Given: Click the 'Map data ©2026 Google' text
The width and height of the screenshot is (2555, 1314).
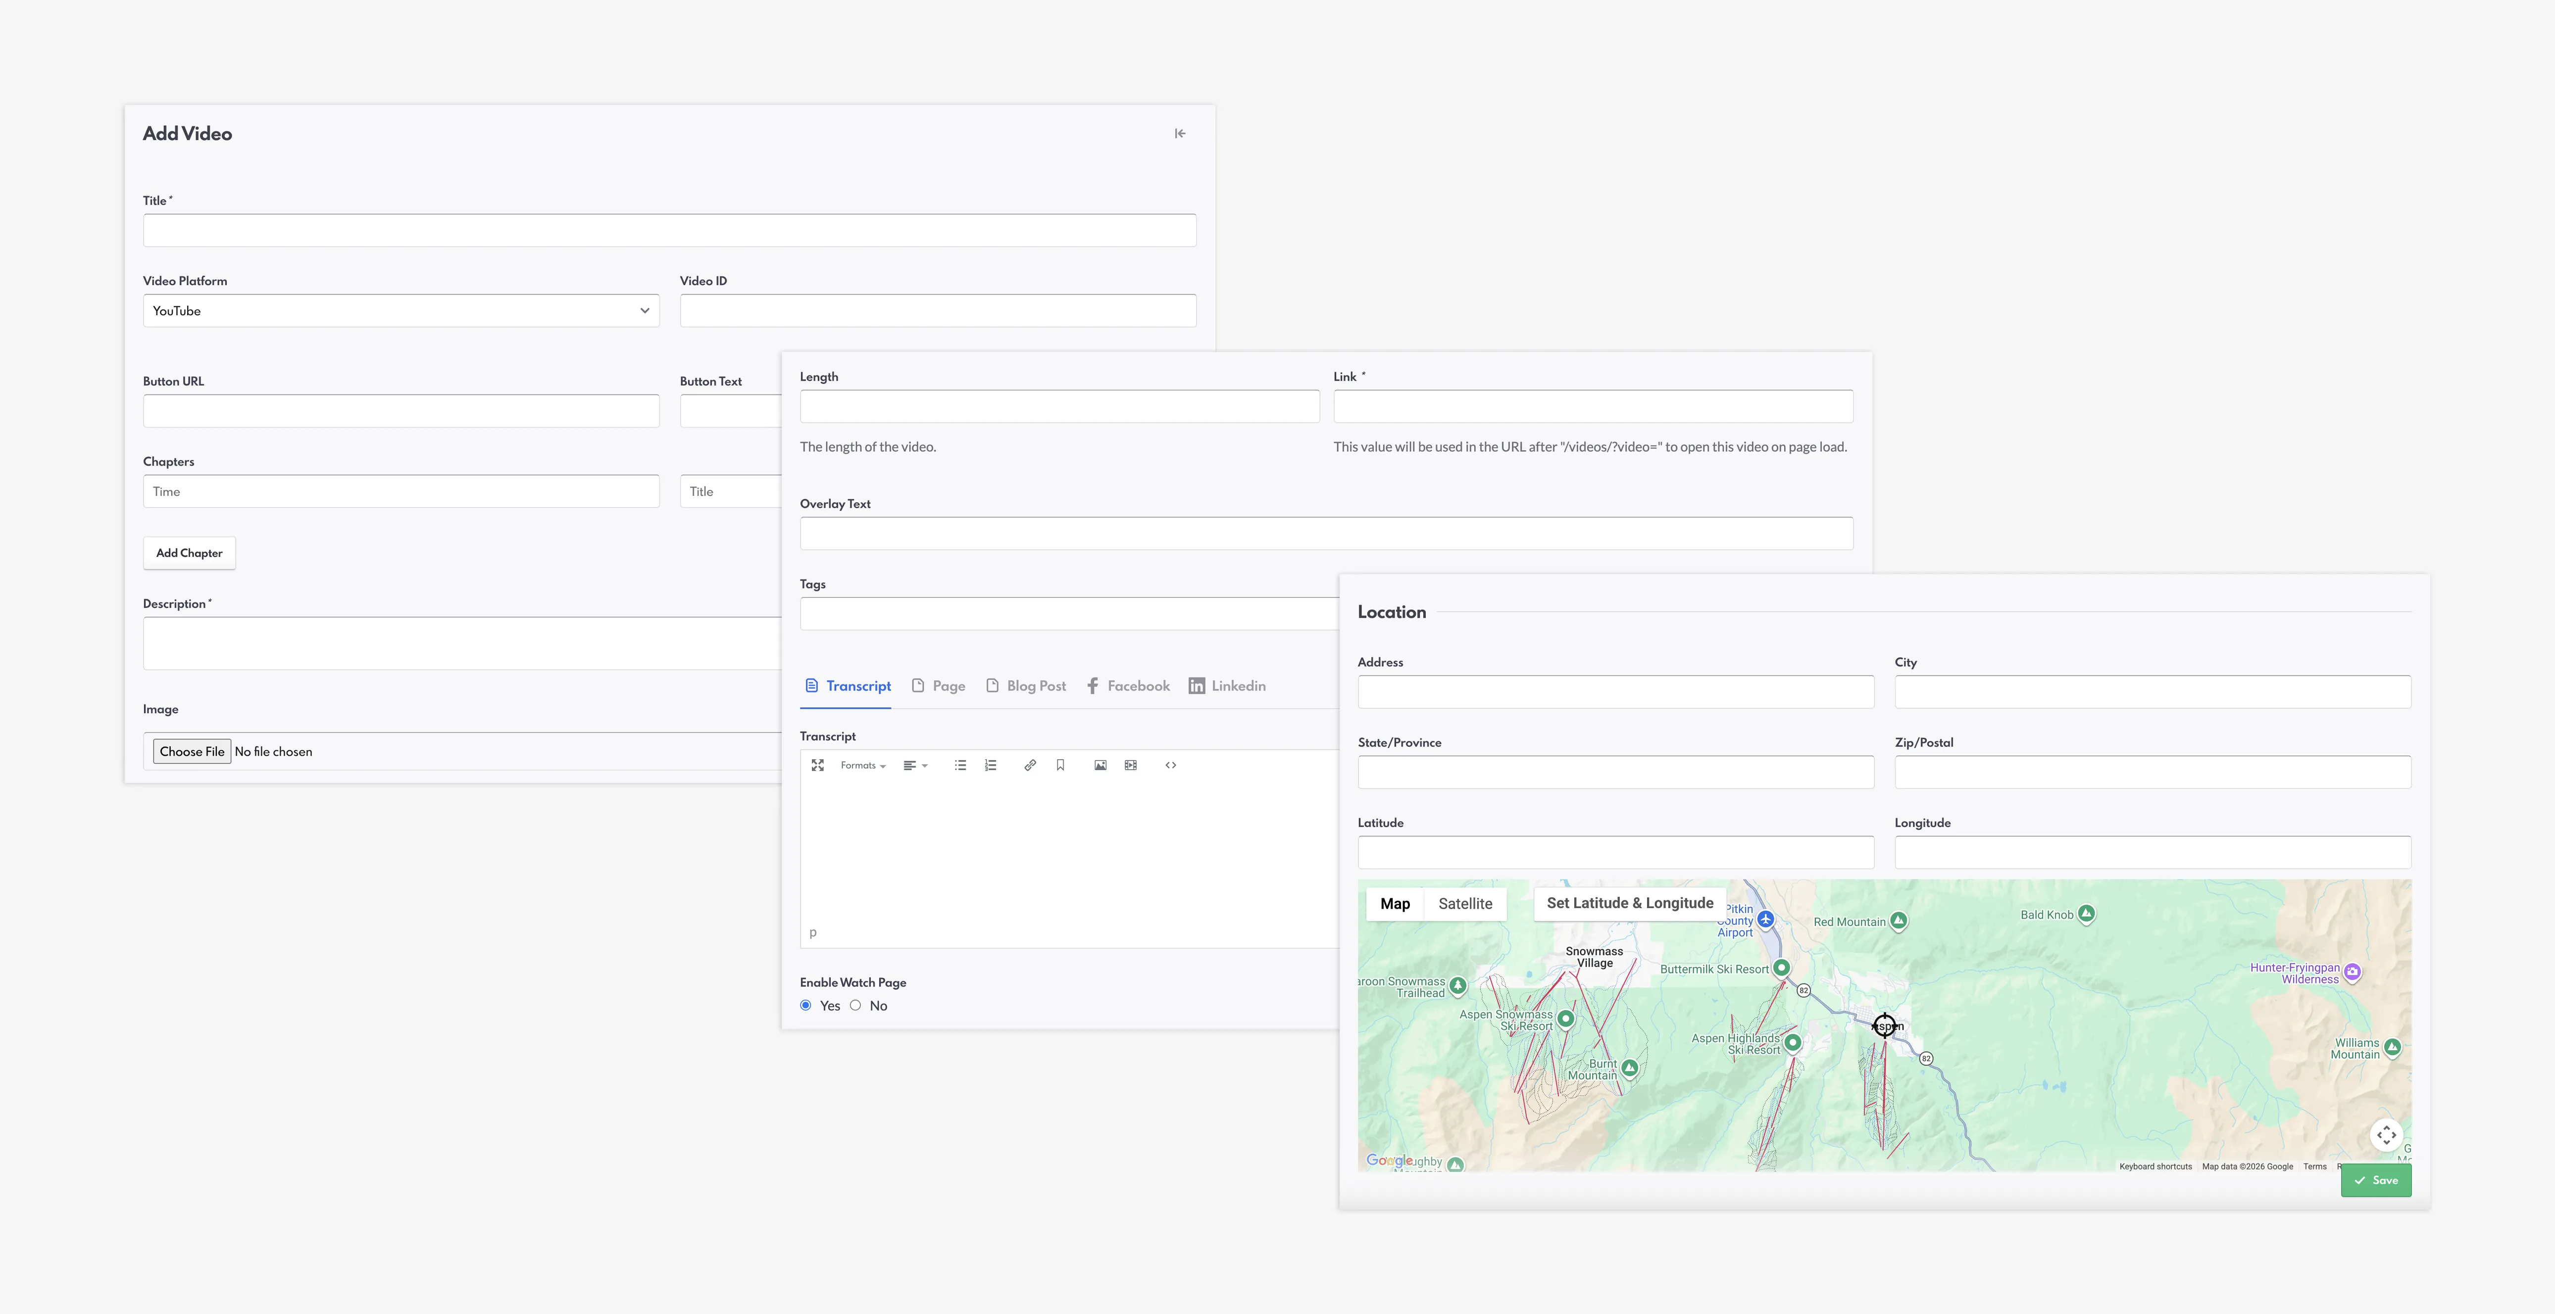Looking at the screenshot, I should point(2248,1166).
